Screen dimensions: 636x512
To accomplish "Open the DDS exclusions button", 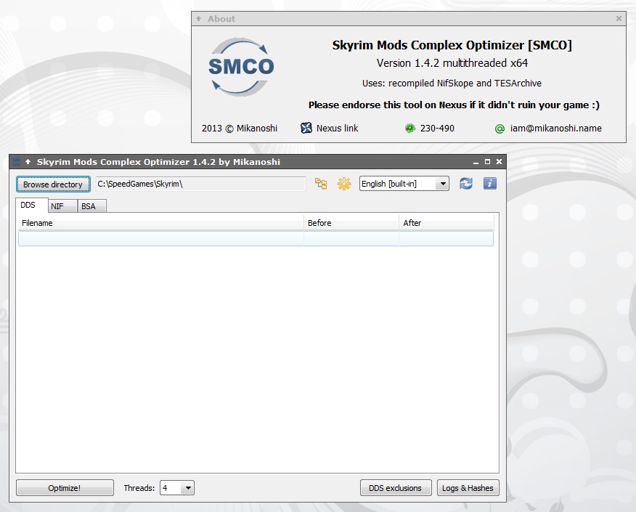I will point(395,488).
